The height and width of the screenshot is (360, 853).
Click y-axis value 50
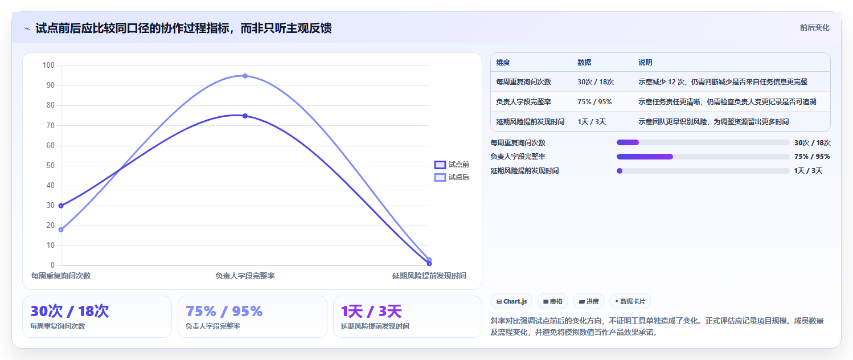(x=50, y=166)
